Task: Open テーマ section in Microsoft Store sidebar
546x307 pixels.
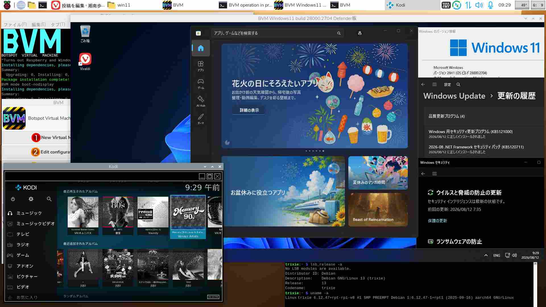Action: (x=201, y=119)
